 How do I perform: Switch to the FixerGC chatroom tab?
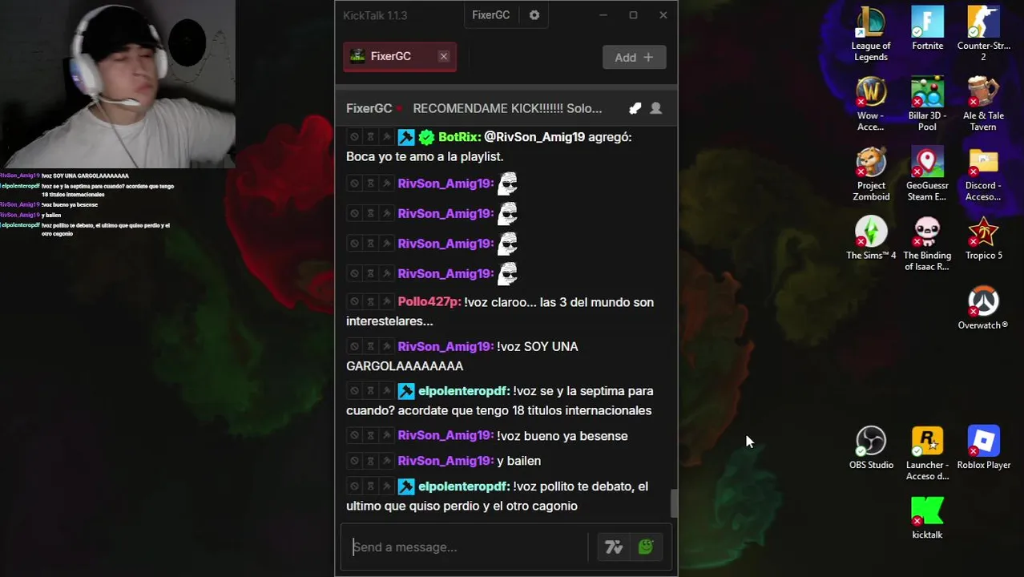pyautogui.click(x=391, y=56)
